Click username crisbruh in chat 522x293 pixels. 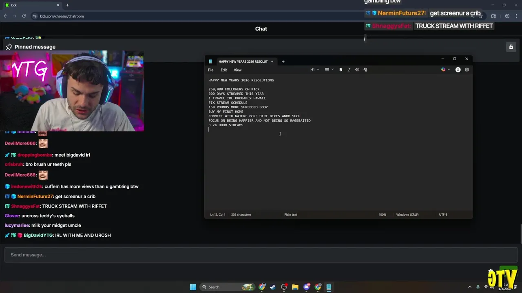(14, 164)
